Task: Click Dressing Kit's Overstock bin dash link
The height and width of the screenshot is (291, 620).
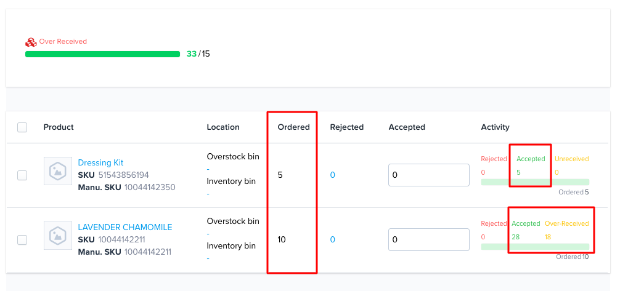Action: tap(208, 169)
